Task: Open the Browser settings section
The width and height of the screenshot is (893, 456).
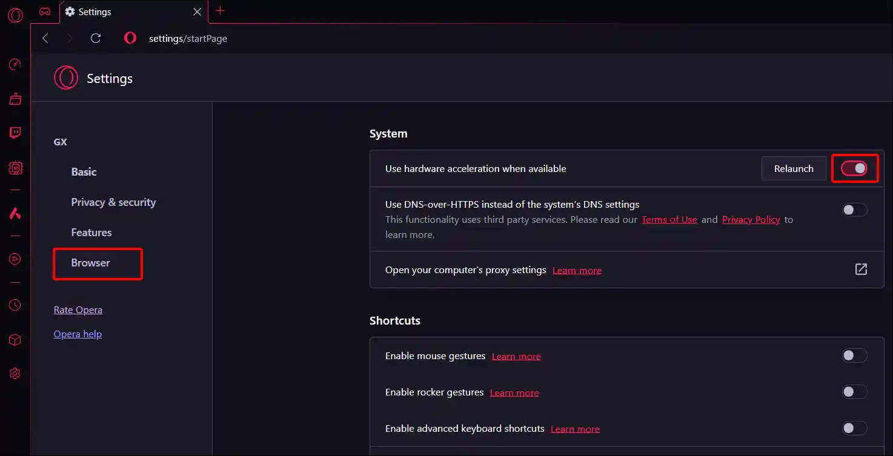Action: point(91,263)
